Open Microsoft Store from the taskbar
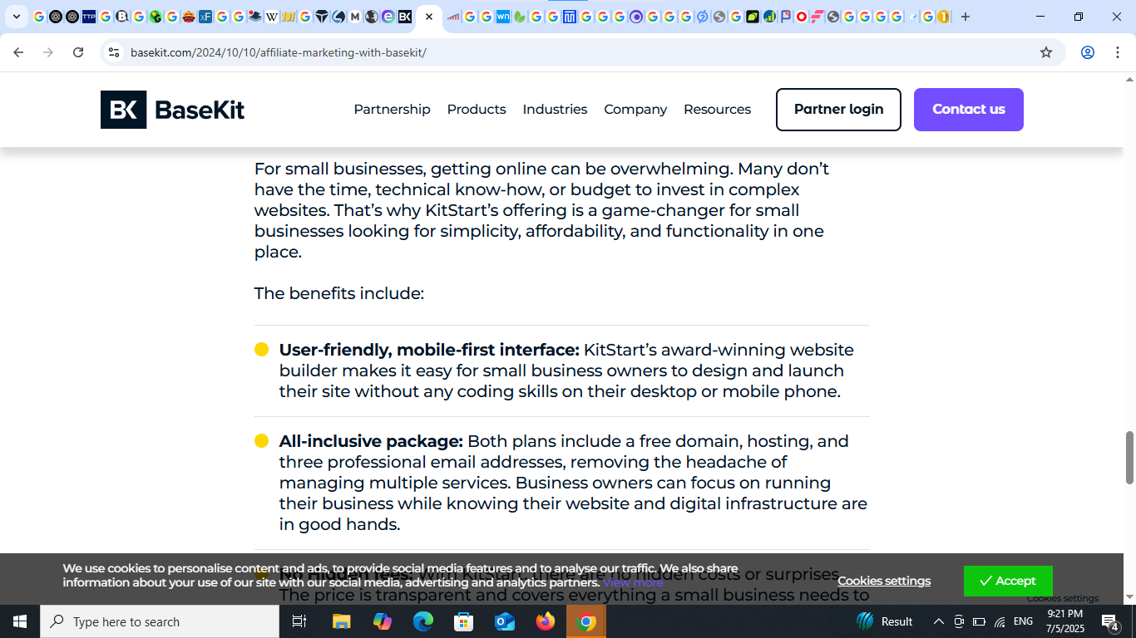Viewport: 1136px width, 638px height. [x=464, y=621]
